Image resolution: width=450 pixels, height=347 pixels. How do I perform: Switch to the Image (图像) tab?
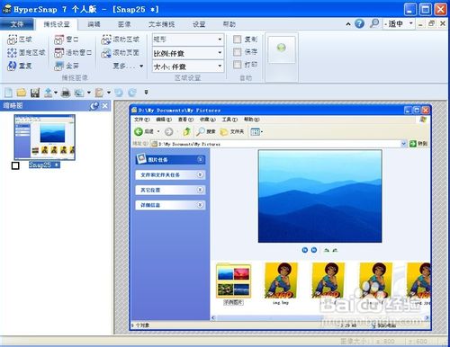[124, 24]
